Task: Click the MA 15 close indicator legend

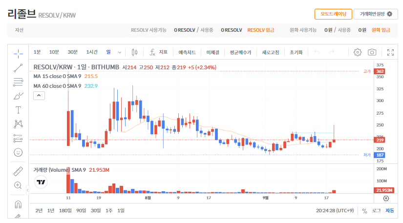Action: pyautogui.click(x=57, y=76)
